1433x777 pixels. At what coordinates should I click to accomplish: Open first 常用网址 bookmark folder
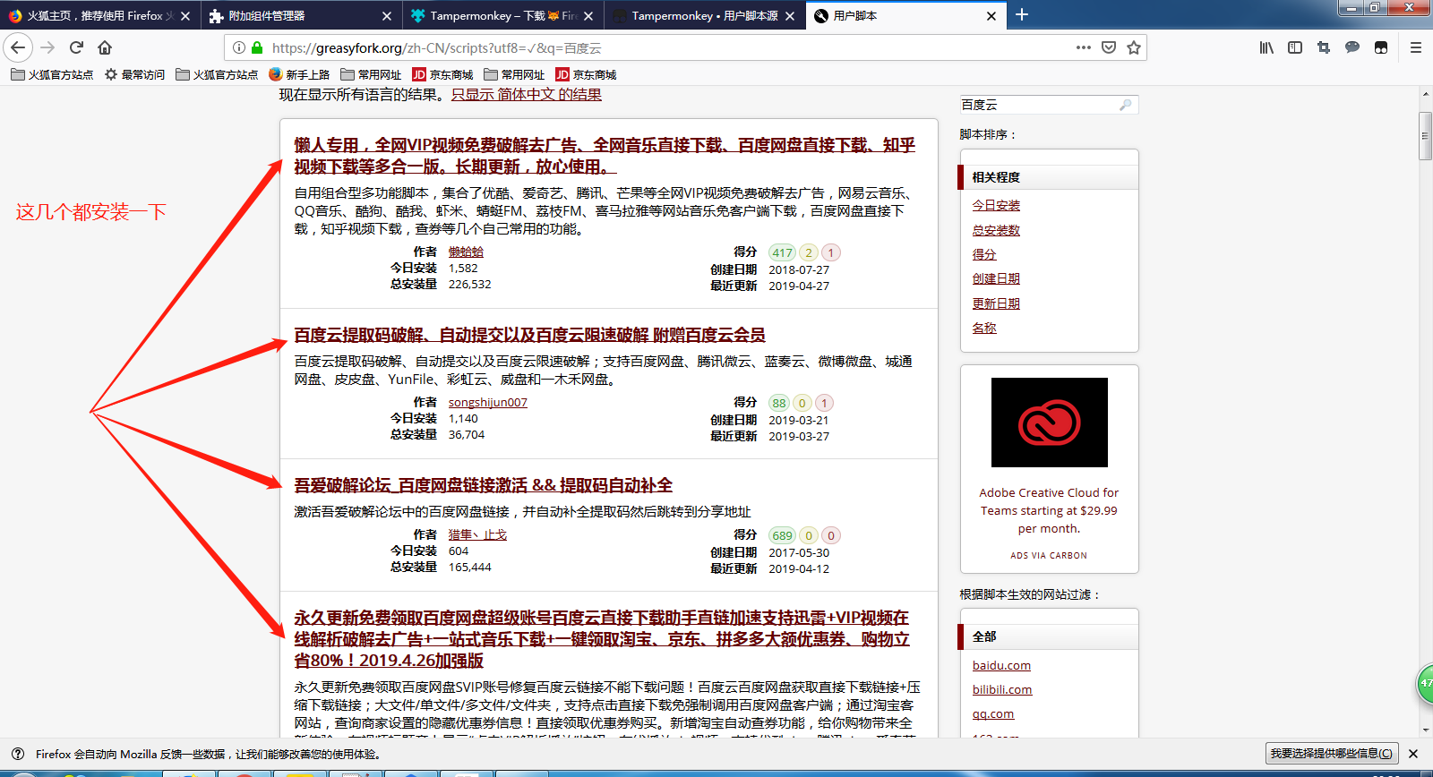pos(371,74)
